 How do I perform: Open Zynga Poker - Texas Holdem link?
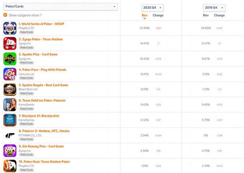coord(41,39)
